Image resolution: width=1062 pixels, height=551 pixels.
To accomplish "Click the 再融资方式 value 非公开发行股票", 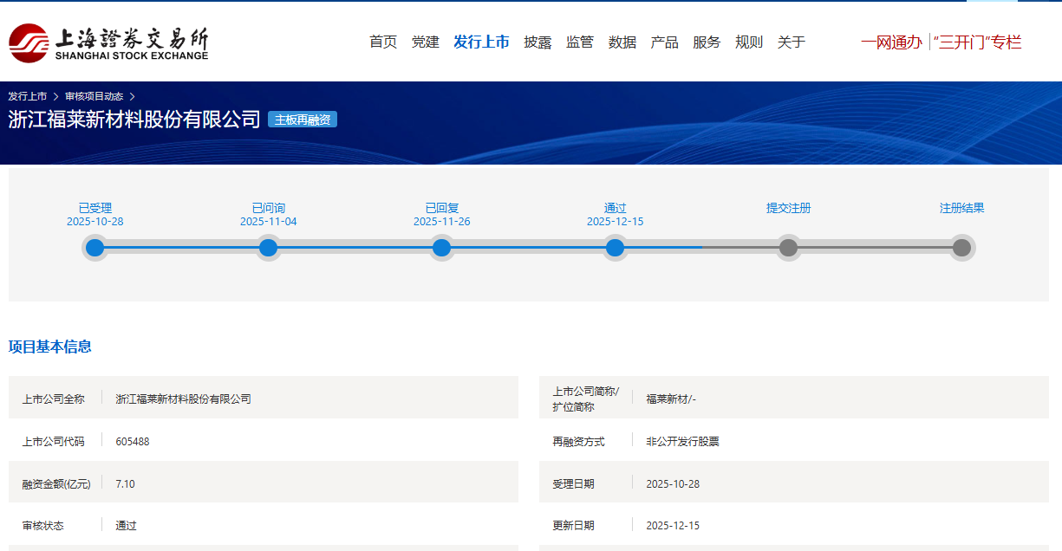I will coord(682,441).
